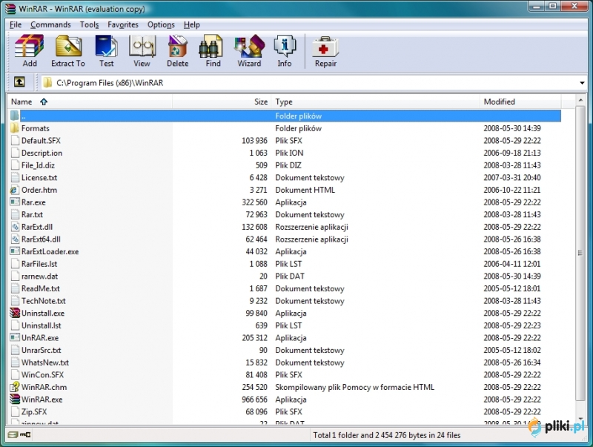Click the Skompilowany plik Pomocy type text
The width and height of the screenshot is (593, 447).
point(355,387)
